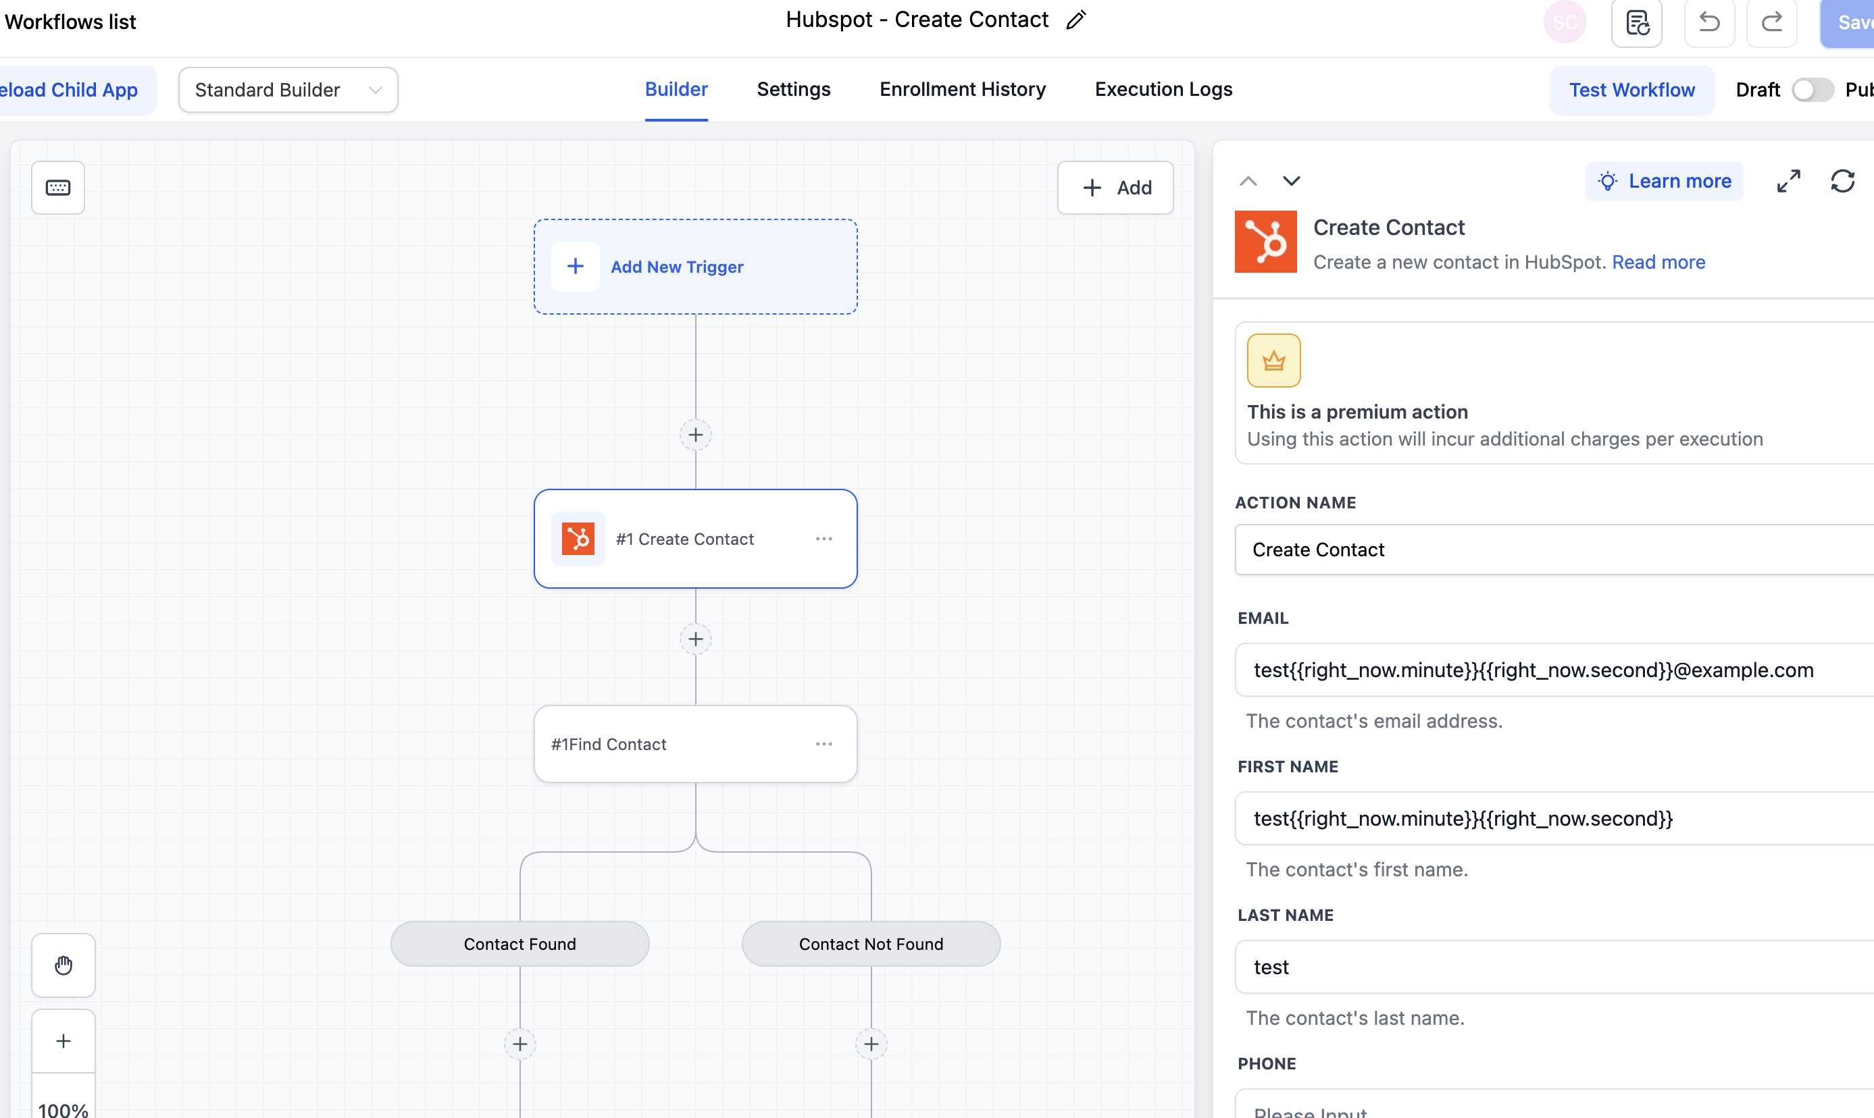Viewport: 1874px width, 1118px height.
Task: Click into the Last Name input field
Action: click(1554, 967)
